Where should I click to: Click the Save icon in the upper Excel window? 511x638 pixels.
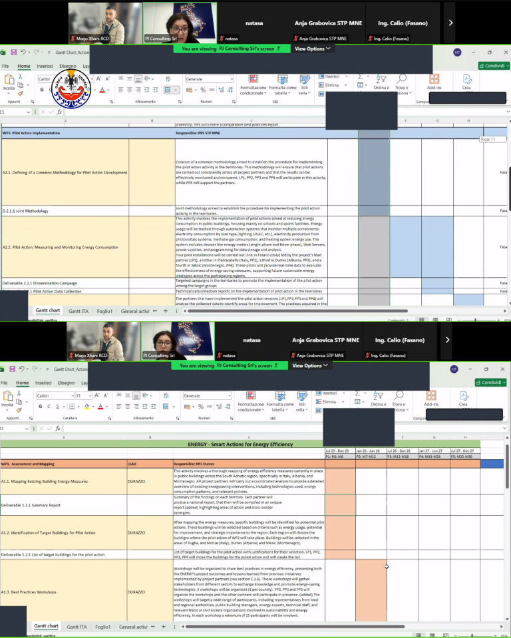[13, 53]
